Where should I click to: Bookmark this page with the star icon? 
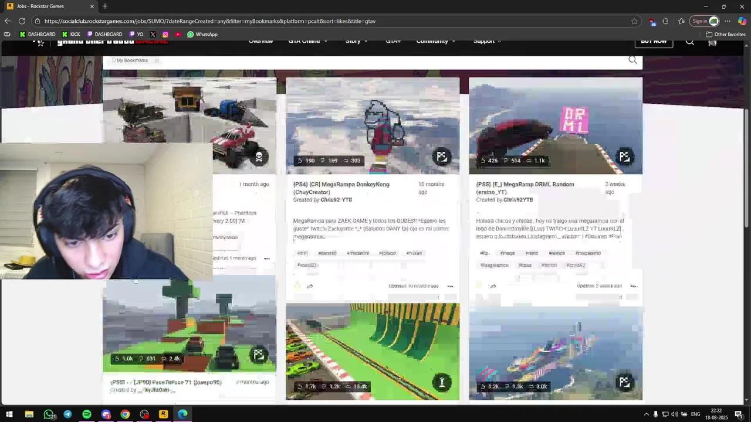(x=634, y=21)
